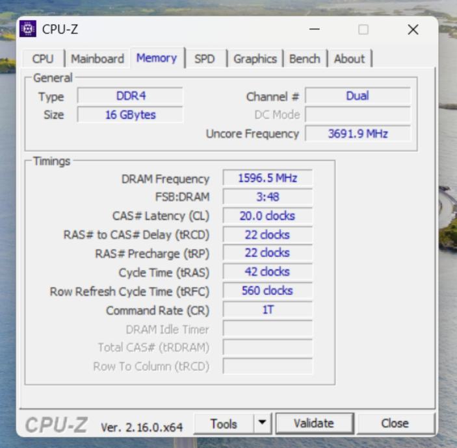This screenshot has width=457, height=448.
Task: Click the 1596.5 MHz DRAM frequency value
Action: (268, 178)
